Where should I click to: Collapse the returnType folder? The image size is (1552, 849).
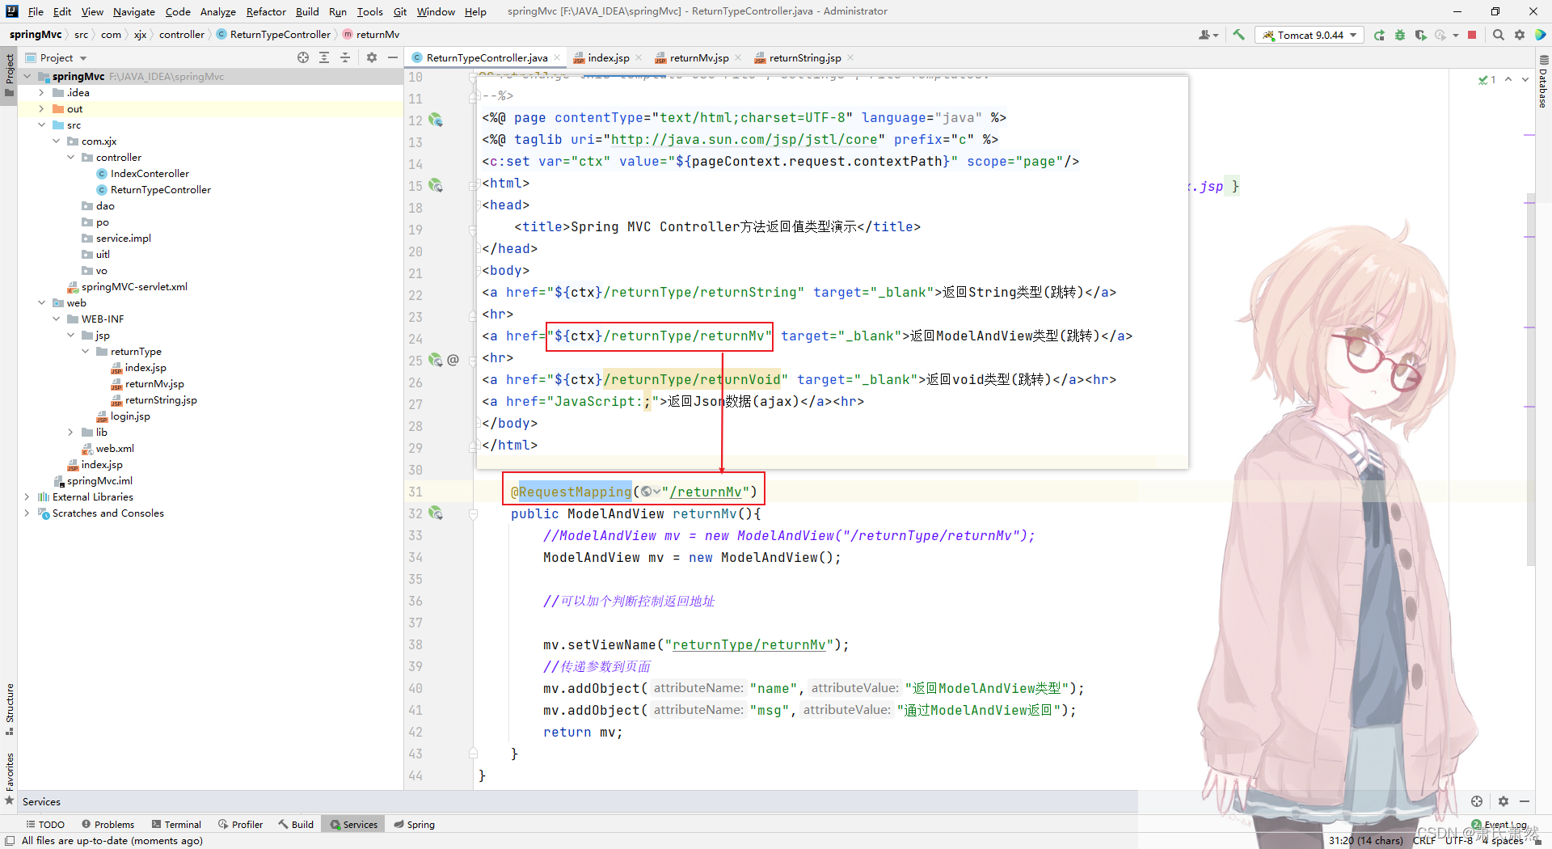pos(85,351)
